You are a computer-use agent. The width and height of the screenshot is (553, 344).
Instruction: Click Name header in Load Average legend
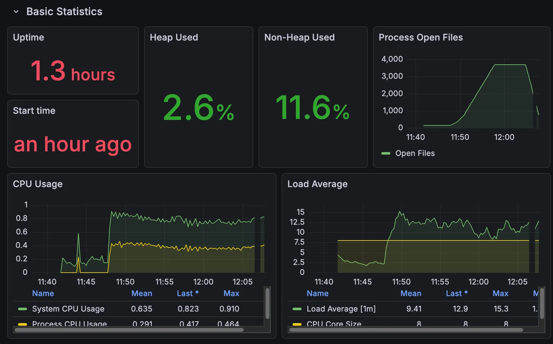click(317, 294)
